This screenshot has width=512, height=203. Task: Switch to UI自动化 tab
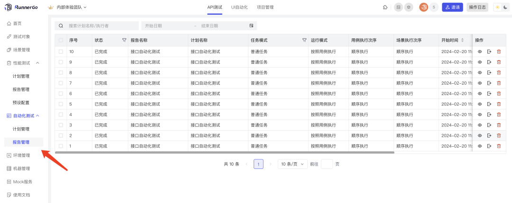(x=239, y=7)
